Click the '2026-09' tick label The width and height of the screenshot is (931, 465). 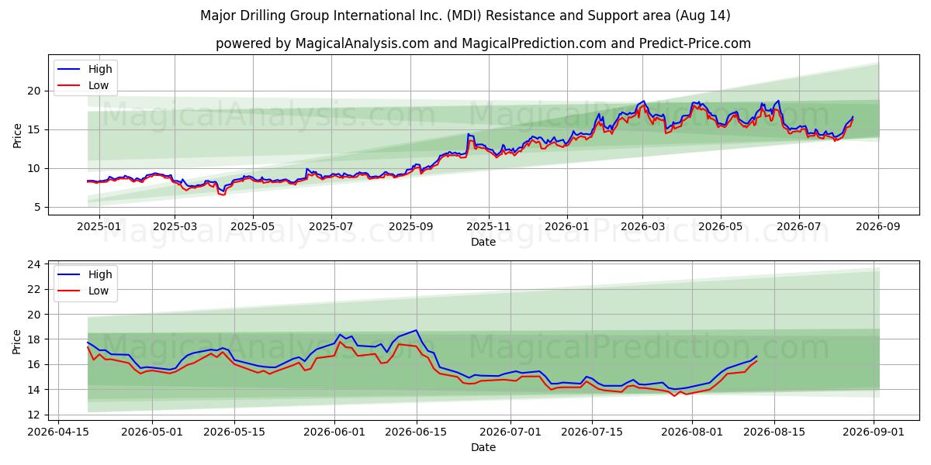pyautogui.click(x=878, y=227)
